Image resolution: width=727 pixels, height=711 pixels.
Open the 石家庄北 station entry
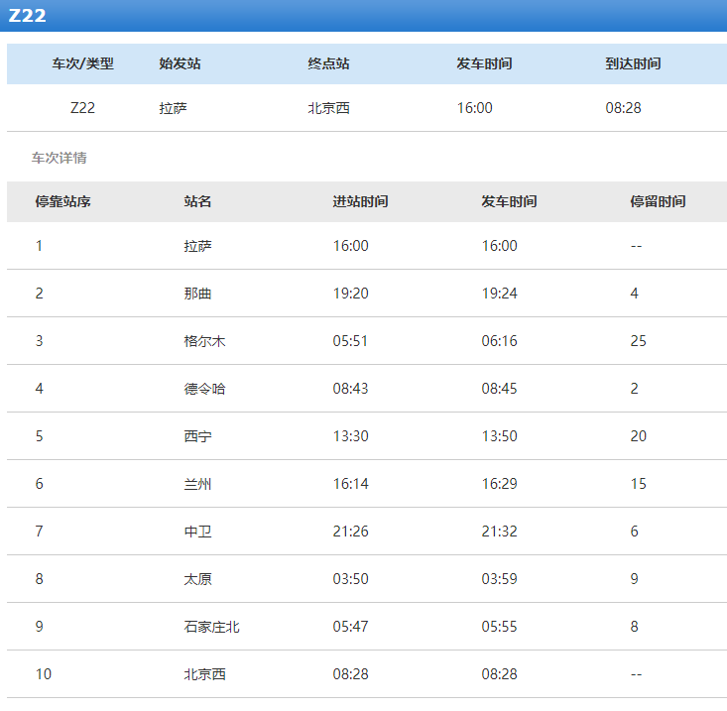211,627
